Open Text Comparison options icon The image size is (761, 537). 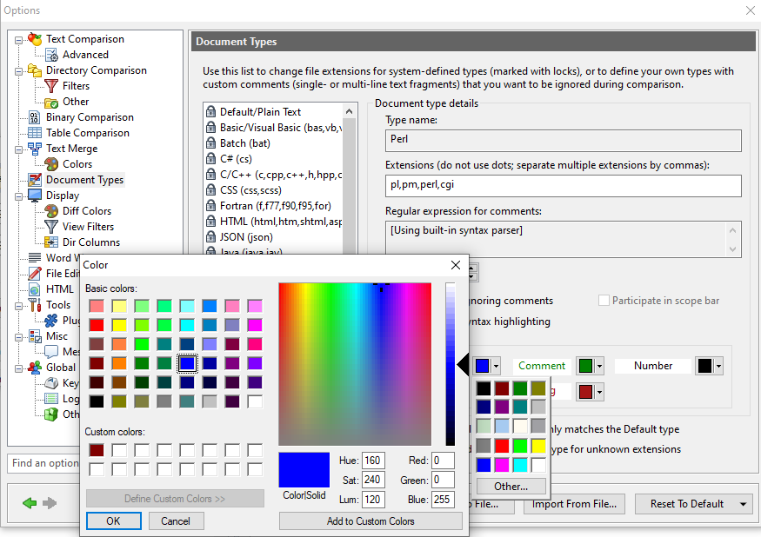35,39
